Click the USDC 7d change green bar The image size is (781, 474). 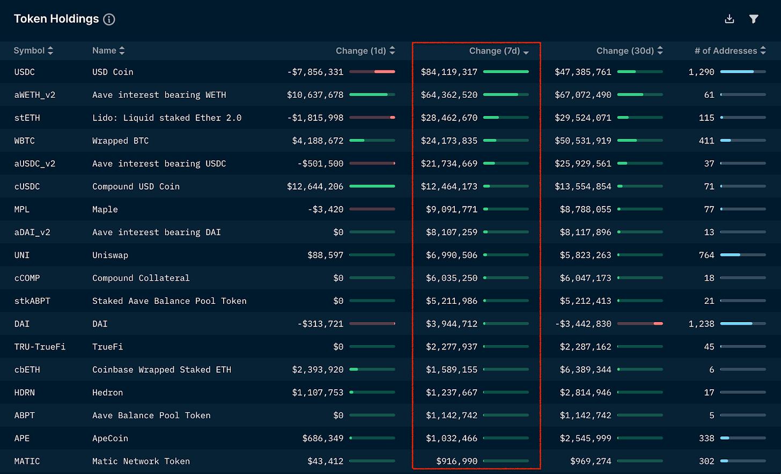[x=506, y=71]
